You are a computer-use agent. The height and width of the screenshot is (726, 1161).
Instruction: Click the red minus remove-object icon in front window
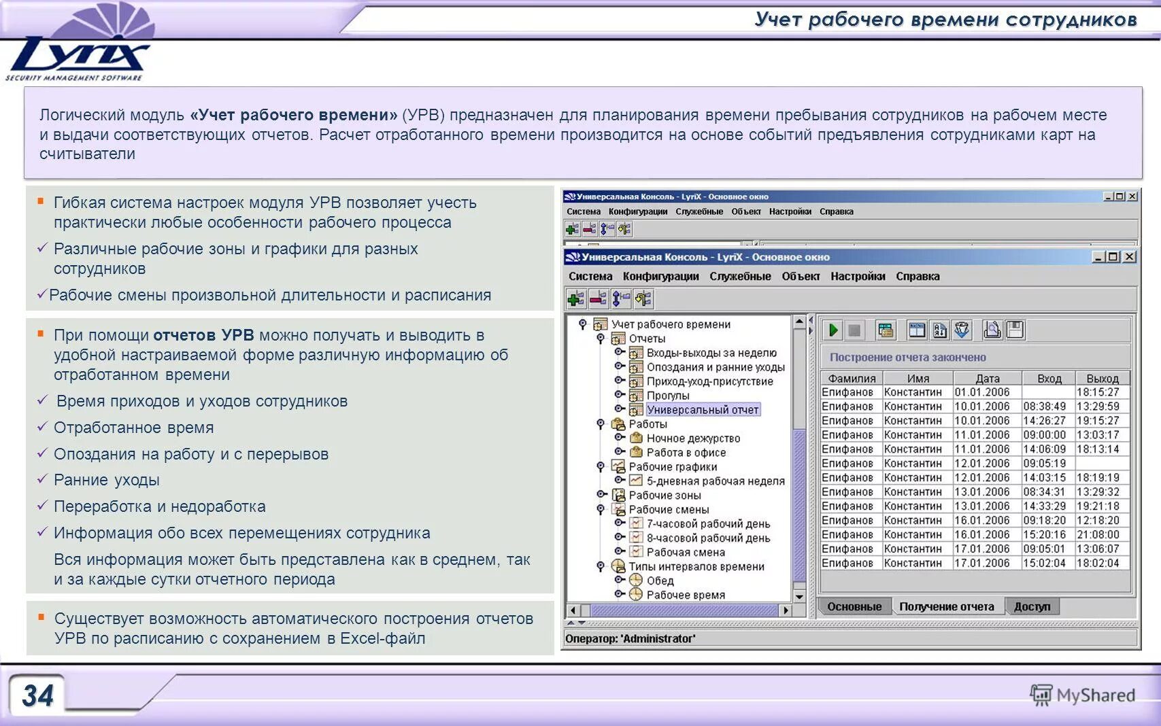coord(599,298)
